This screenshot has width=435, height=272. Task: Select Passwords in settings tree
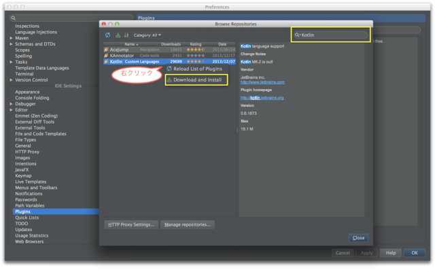(26, 199)
